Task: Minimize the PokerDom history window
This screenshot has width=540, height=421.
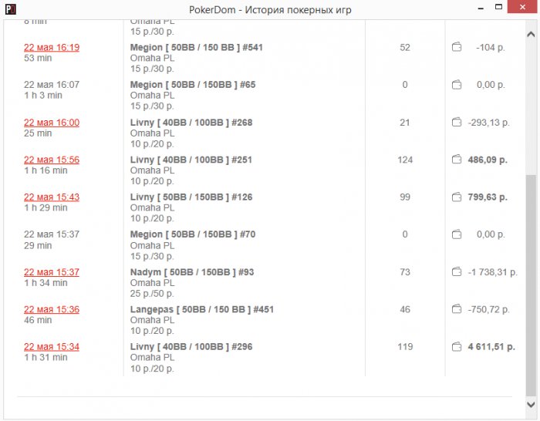Action: tap(481, 8)
